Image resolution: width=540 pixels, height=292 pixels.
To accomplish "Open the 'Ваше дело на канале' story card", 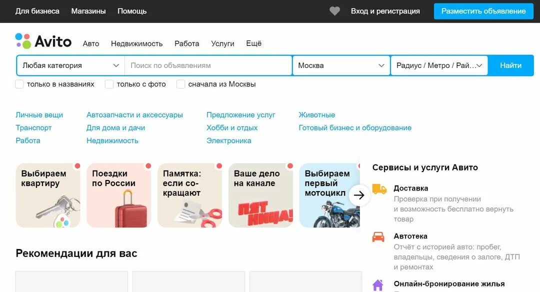I will click(260, 195).
